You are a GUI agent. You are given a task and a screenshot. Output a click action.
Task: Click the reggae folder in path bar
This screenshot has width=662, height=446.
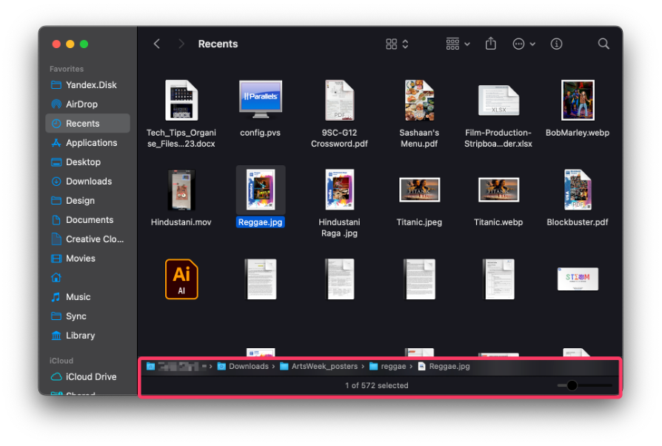click(x=393, y=366)
